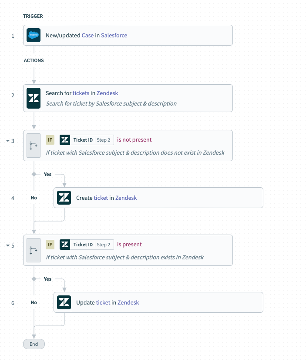Click the Zendesk icon in Update ticket step
Viewport: 306px width, 361px height.
pos(64,302)
